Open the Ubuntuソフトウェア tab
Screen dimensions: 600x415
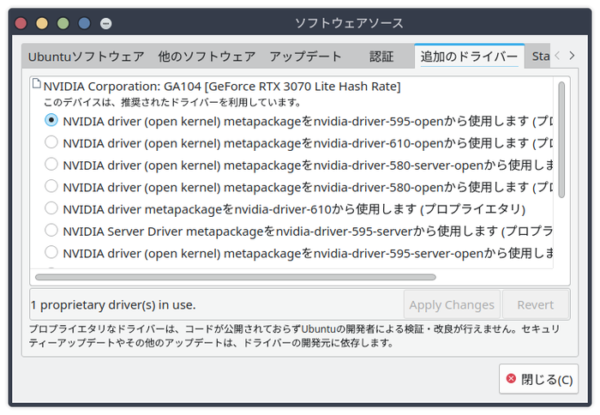pyautogui.click(x=86, y=57)
